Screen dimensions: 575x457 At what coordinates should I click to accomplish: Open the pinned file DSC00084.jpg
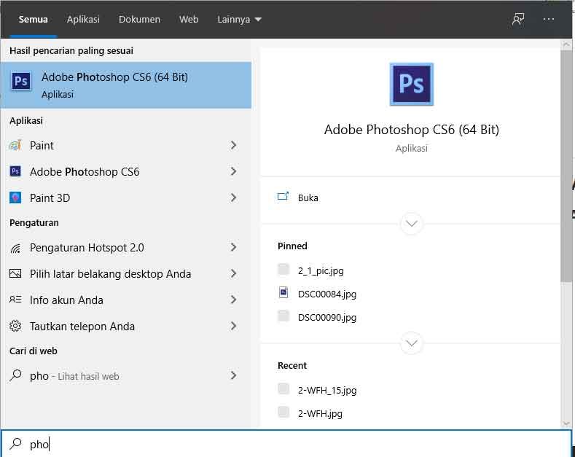point(327,294)
